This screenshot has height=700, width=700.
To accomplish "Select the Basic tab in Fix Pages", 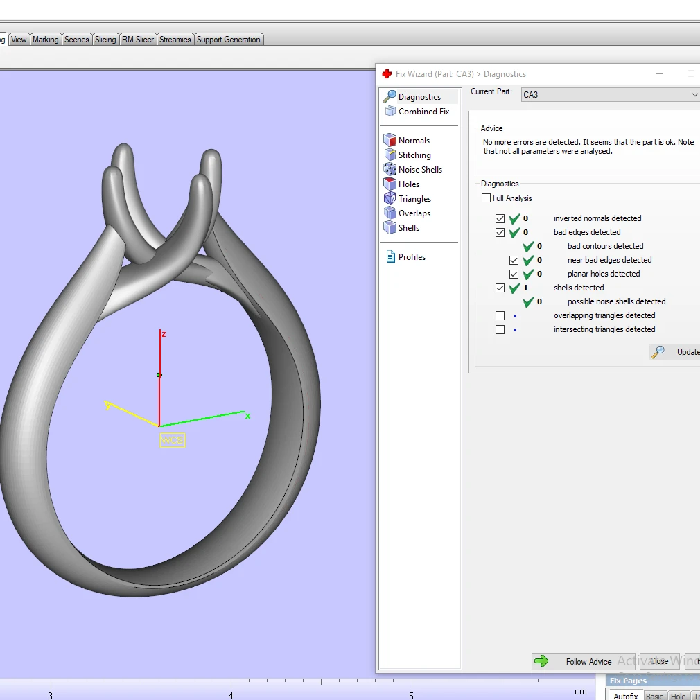I will 654,695.
